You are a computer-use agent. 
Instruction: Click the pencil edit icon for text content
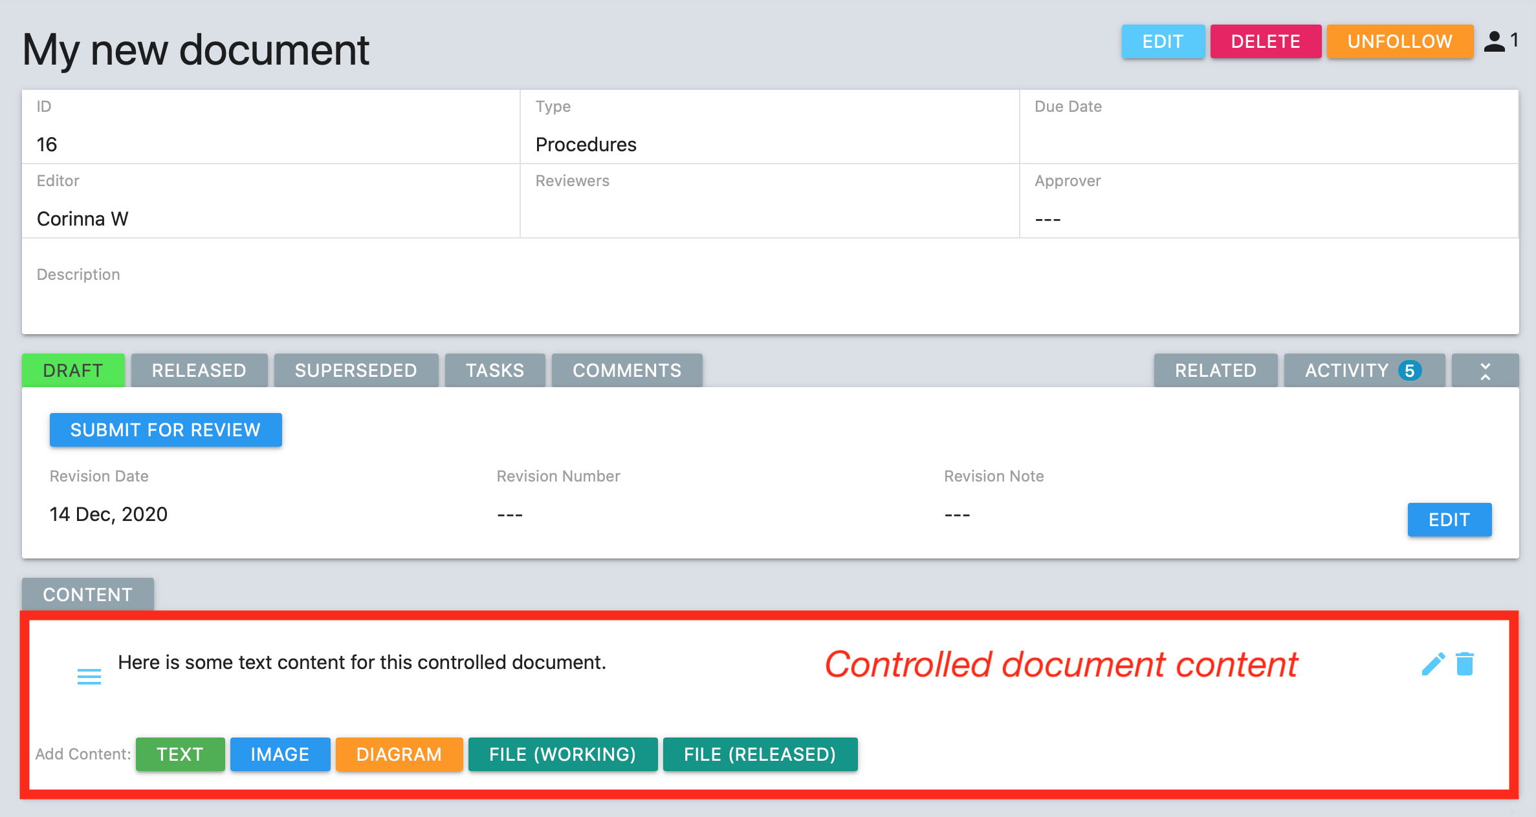click(x=1433, y=664)
